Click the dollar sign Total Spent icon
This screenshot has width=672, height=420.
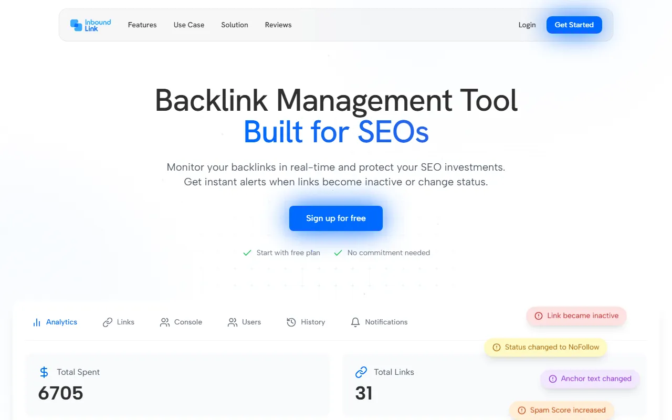[44, 372]
